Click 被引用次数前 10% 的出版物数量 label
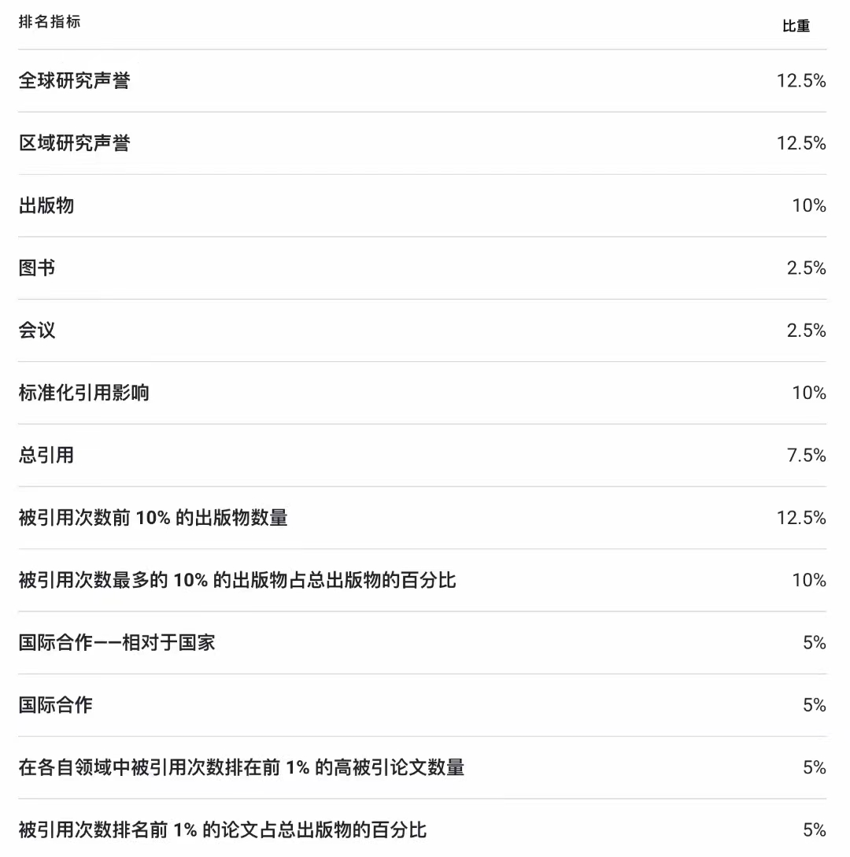Screen dimensions: 850x857 tap(153, 518)
